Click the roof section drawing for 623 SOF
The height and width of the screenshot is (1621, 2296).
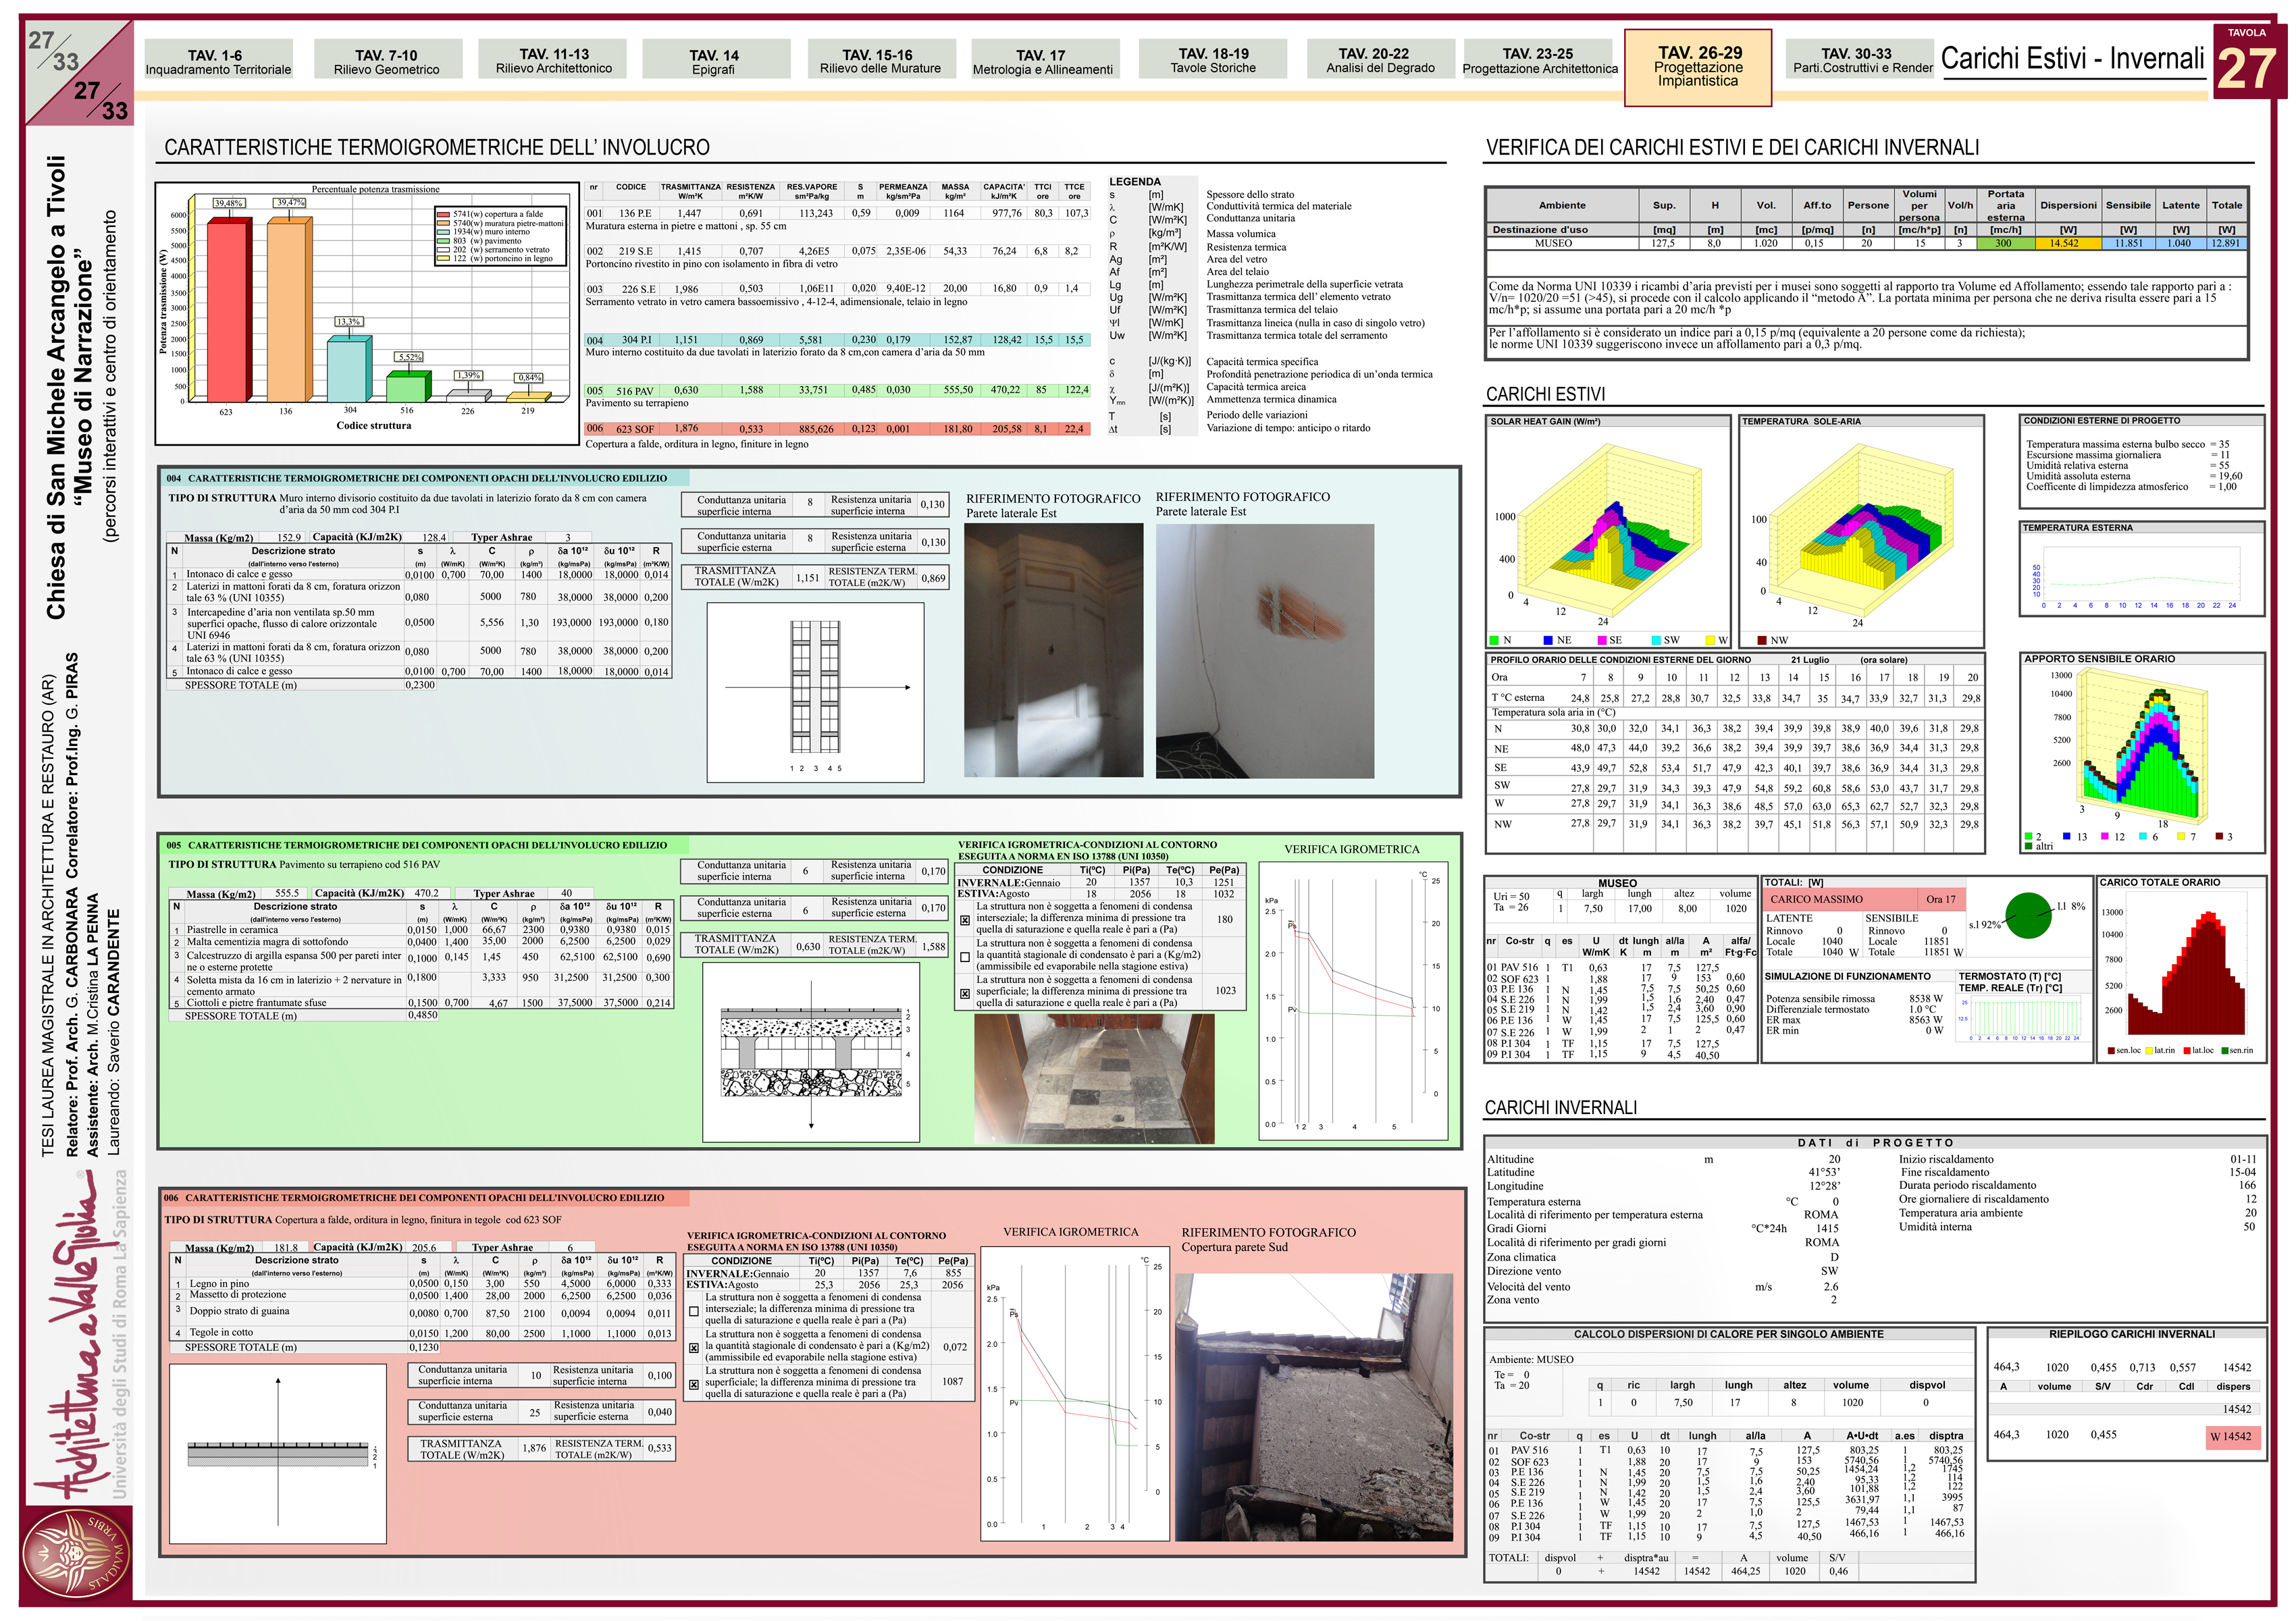click(278, 1454)
